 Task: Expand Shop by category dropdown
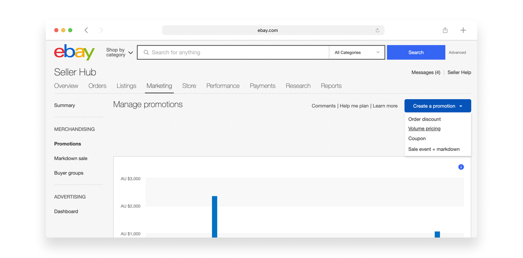[119, 52]
